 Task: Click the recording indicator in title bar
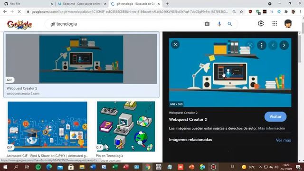click(x=270, y=4)
